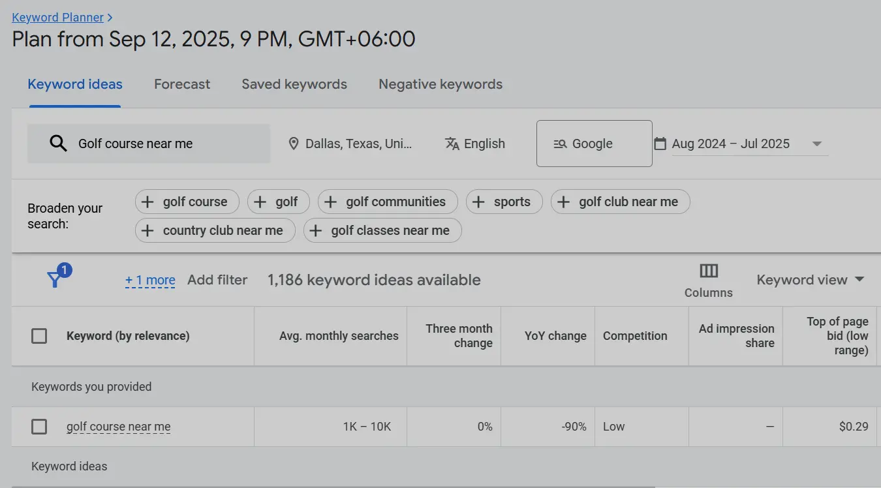Click the Add filter button
Image resolution: width=881 pixels, height=488 pixels.
pyautogui.click(x=217, y=279)
